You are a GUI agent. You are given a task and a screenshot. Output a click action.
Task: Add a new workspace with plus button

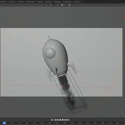click(x=82, y=2)
